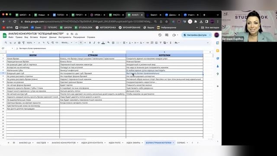Open Chrome extensions puzzle icon
Image resolution: width=277 pixels, height=156 pixels.
tap(196, 21)
